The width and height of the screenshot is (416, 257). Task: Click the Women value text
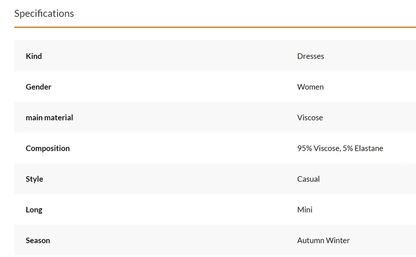310,87
